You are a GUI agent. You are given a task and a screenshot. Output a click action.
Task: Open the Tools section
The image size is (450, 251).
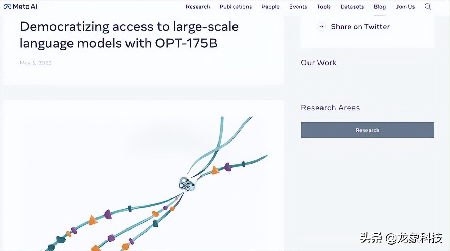click(x=324, y=6)
